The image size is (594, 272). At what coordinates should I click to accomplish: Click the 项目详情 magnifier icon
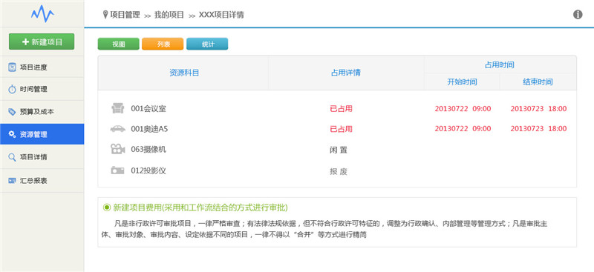point(12,157)
